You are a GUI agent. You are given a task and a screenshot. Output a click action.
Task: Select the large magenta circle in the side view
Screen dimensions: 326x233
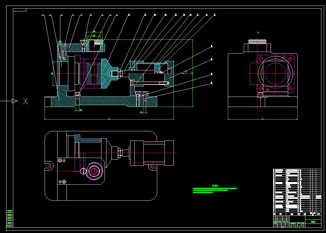coord(276,73)
